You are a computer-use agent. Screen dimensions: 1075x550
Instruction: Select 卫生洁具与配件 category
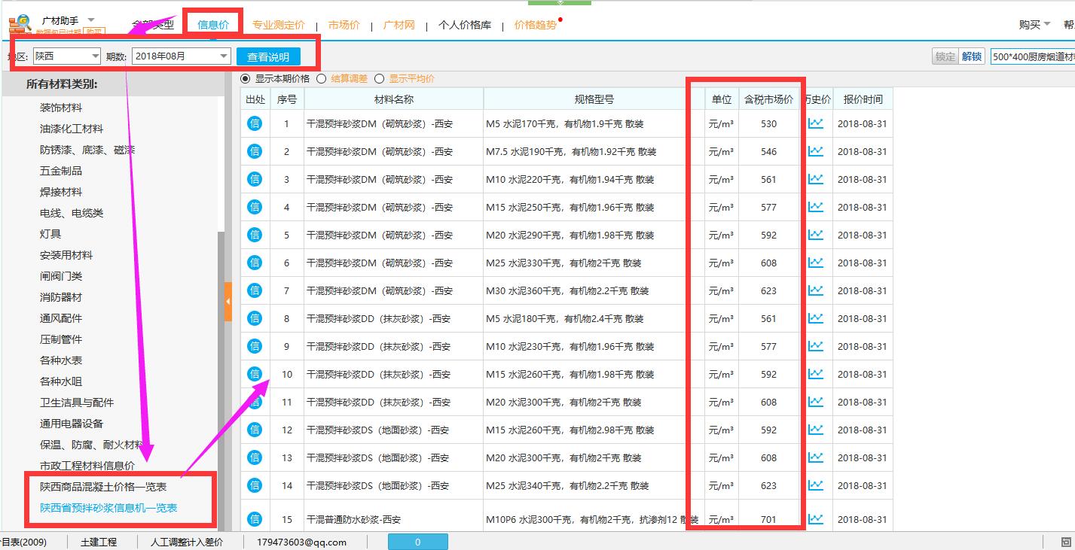pos(77,403)
